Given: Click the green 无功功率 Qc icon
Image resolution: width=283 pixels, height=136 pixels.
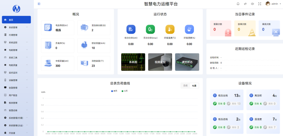Looking at the screenshot, I should (x=151, y=29).
